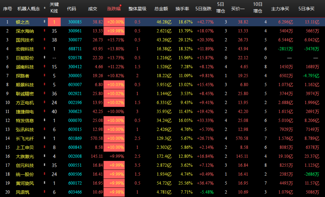Click the marker icon next to 黄河旋风

click(x=45, y=183)
